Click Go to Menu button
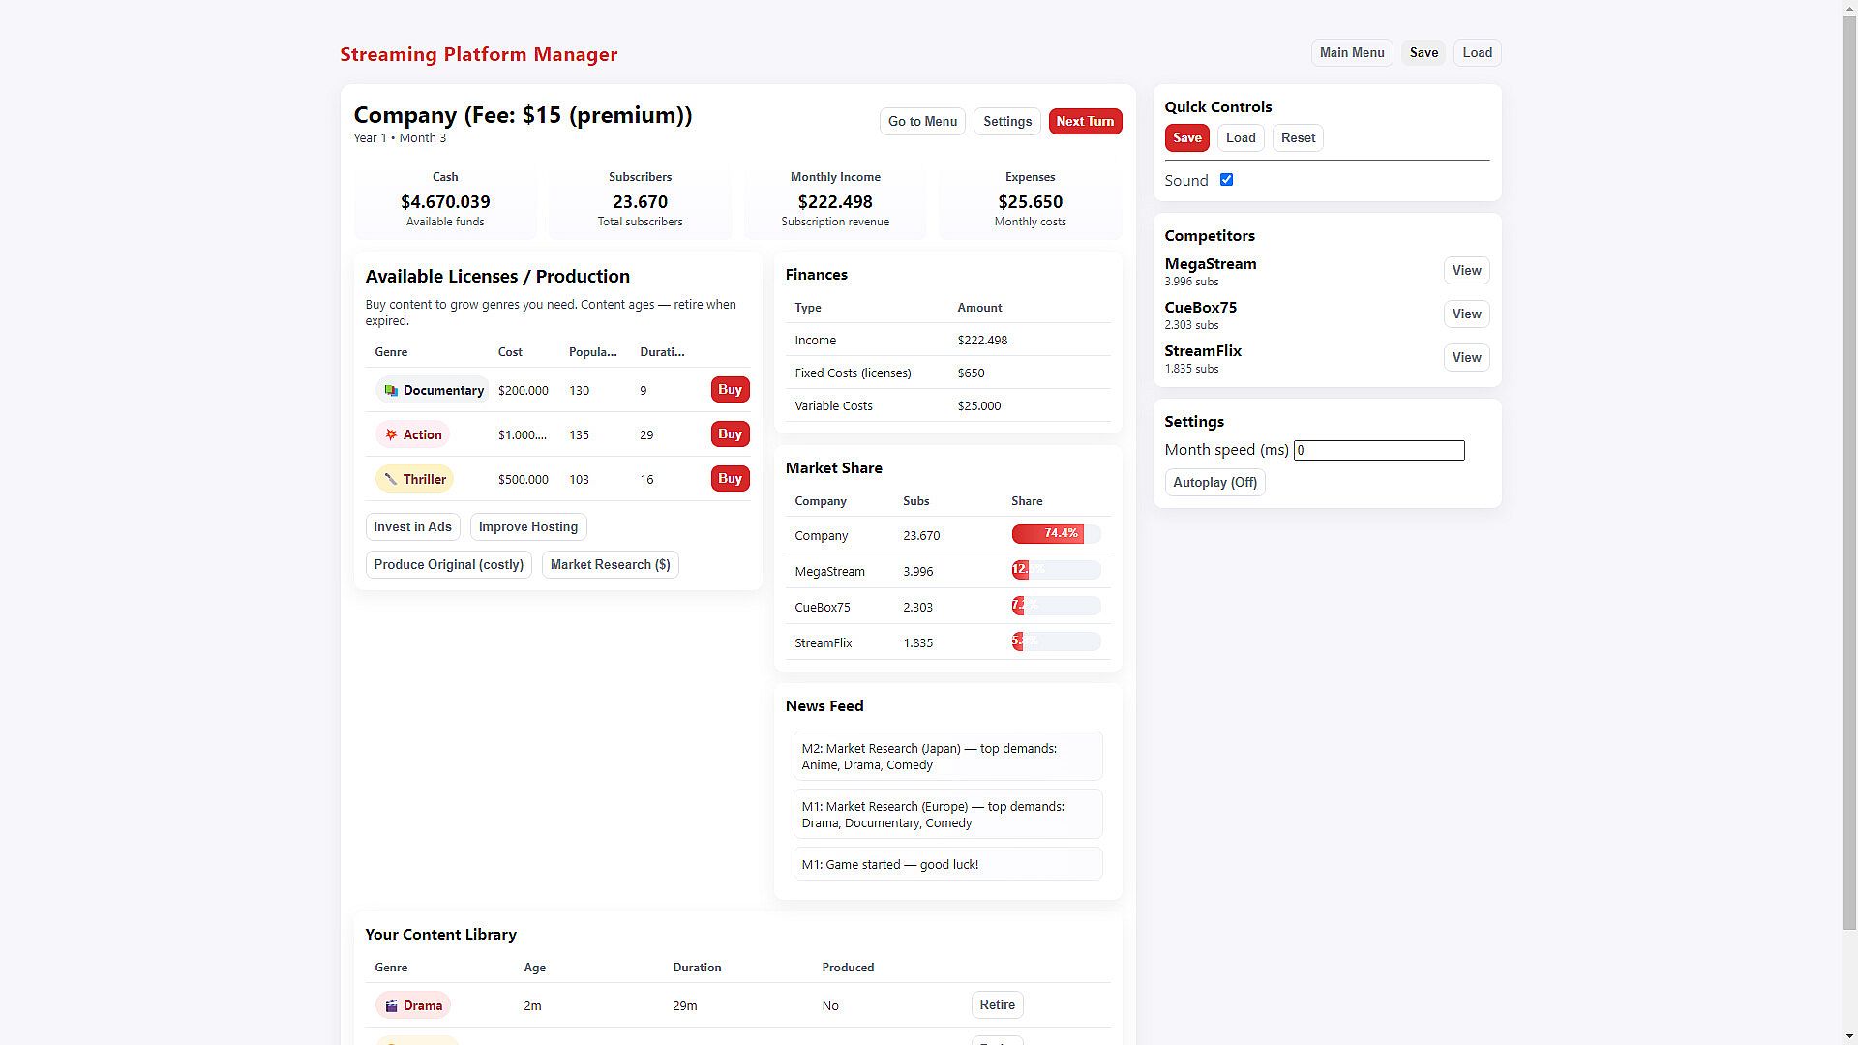 922,122
